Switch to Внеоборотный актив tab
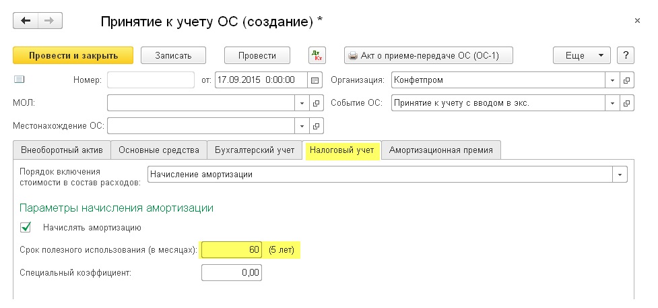 [62, 150]
